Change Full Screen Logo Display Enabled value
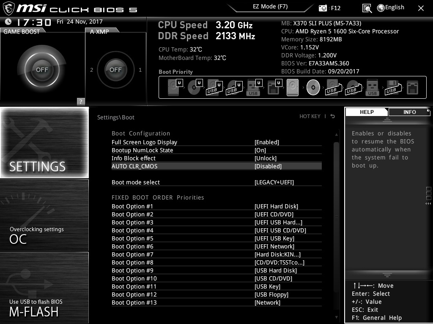The height and width of the screenshot is (324, 433). 266,142
